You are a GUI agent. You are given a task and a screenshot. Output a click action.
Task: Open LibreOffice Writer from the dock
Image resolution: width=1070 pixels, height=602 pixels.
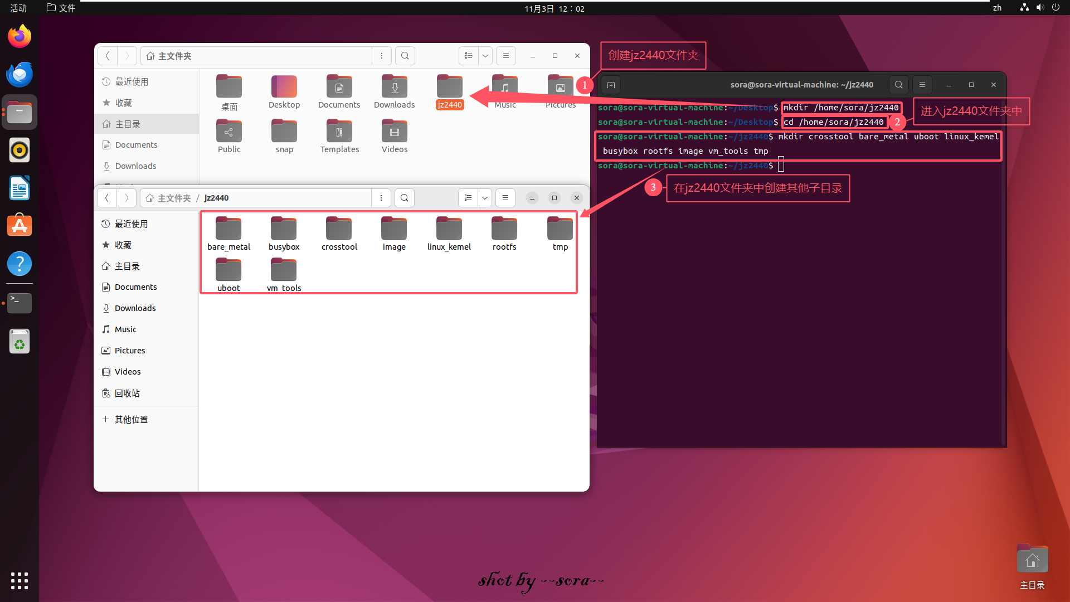tap(20, 188)
